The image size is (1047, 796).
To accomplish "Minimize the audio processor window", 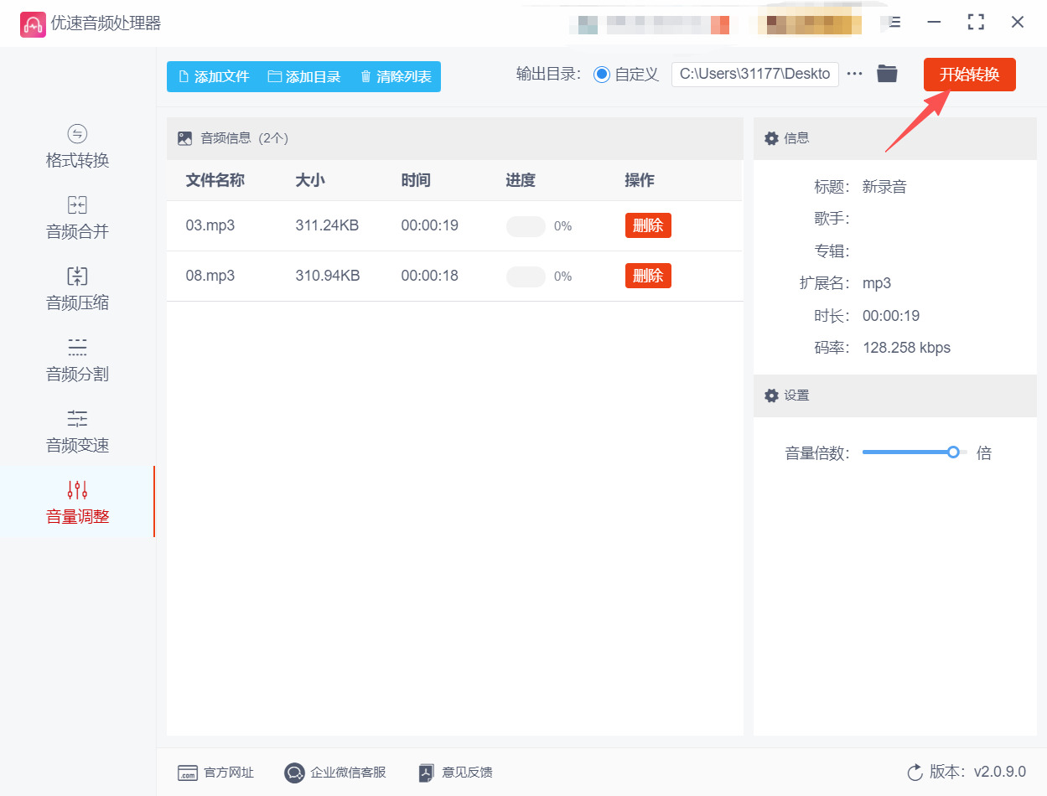I will [935, 23].
